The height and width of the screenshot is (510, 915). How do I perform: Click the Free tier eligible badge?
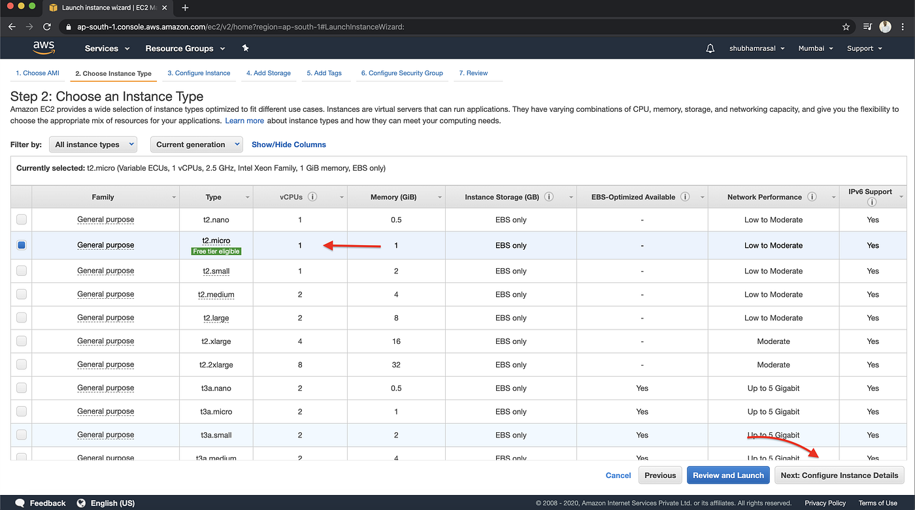(x=216, y=251)
